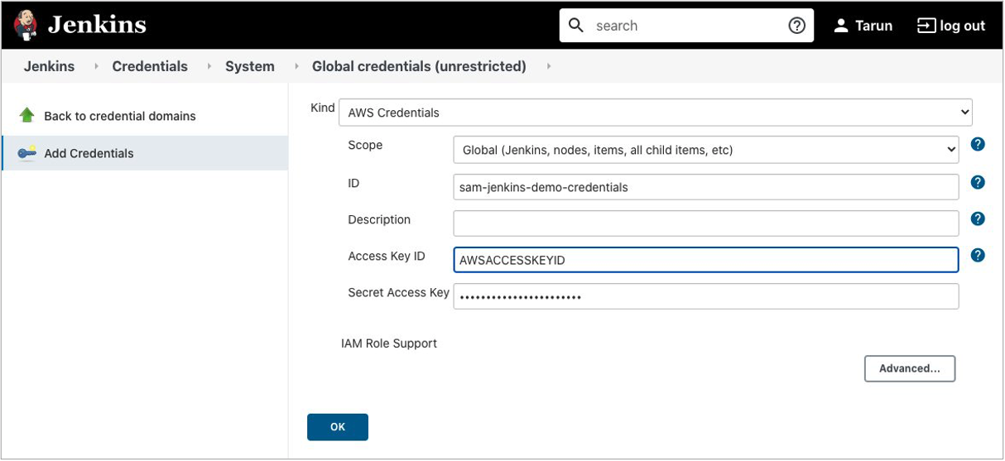The image size is (1005, 461).
Task: Open the Kind dropdown
Action: [656, 113]
